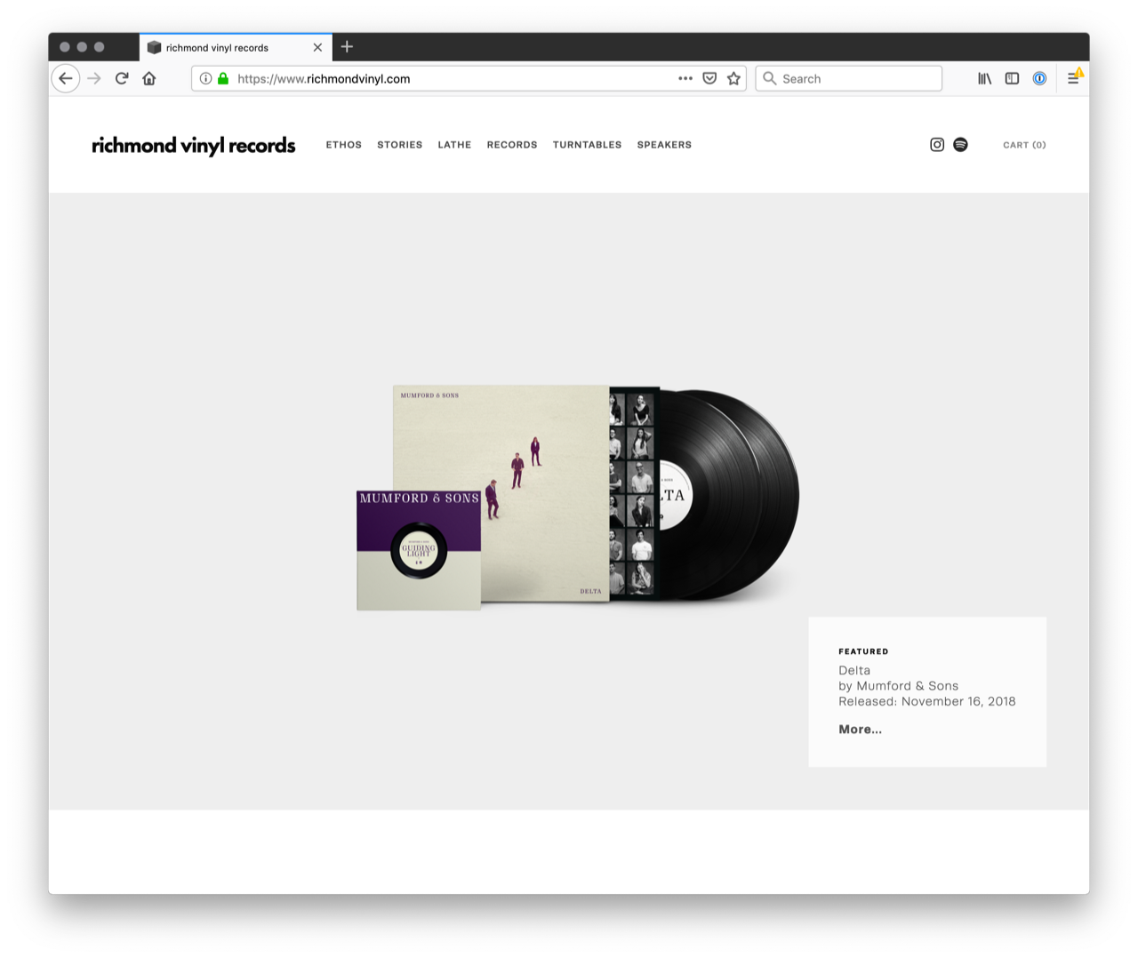Click the Delta title in featured card

coord(854,671)
